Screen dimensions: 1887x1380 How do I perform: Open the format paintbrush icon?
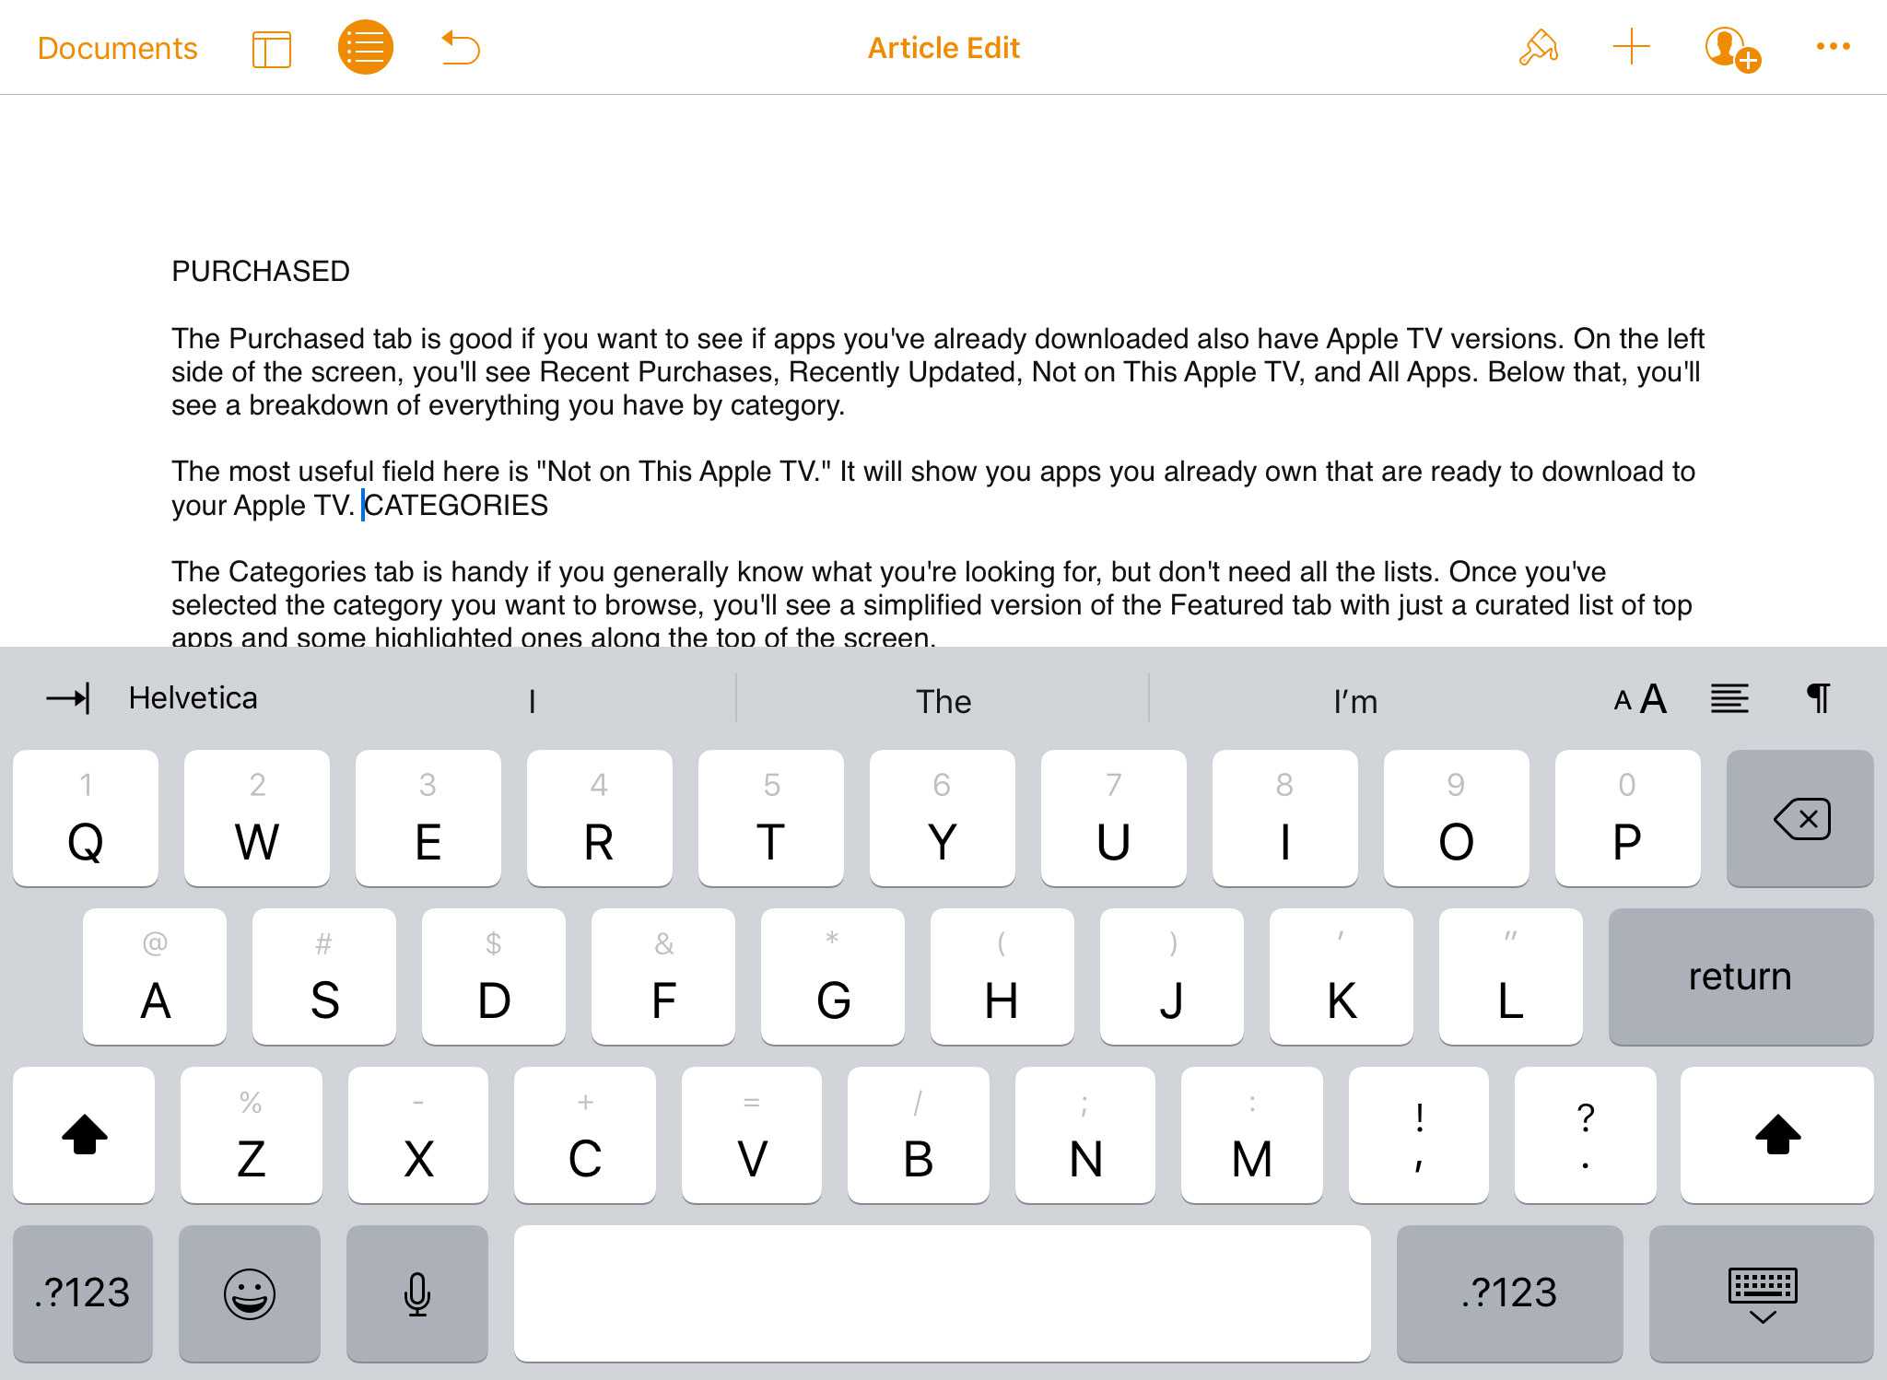[1538, 47]
